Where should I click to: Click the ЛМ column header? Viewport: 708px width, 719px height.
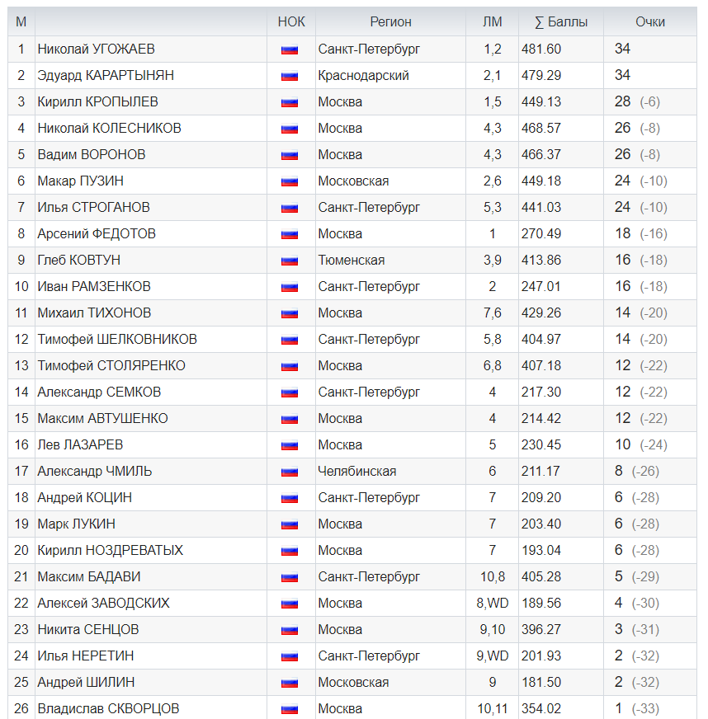(x=493, y=22)
